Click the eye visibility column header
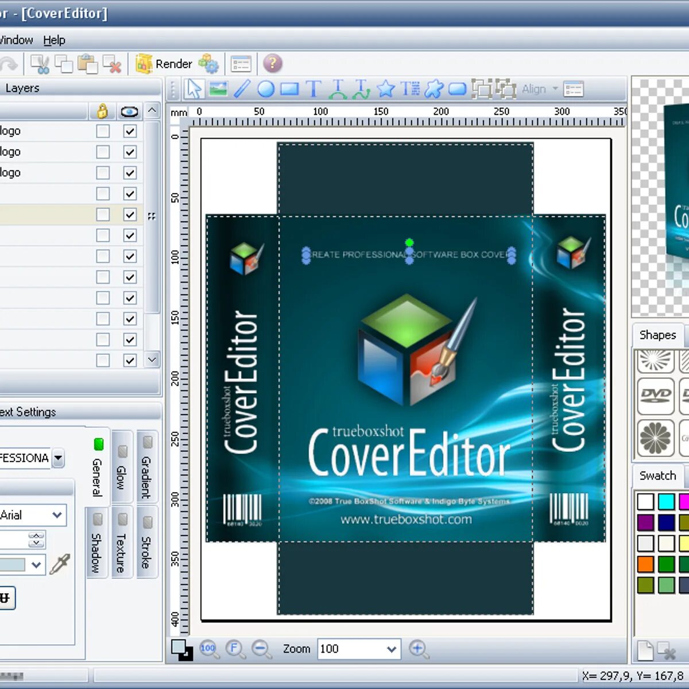 pos(130,111)
